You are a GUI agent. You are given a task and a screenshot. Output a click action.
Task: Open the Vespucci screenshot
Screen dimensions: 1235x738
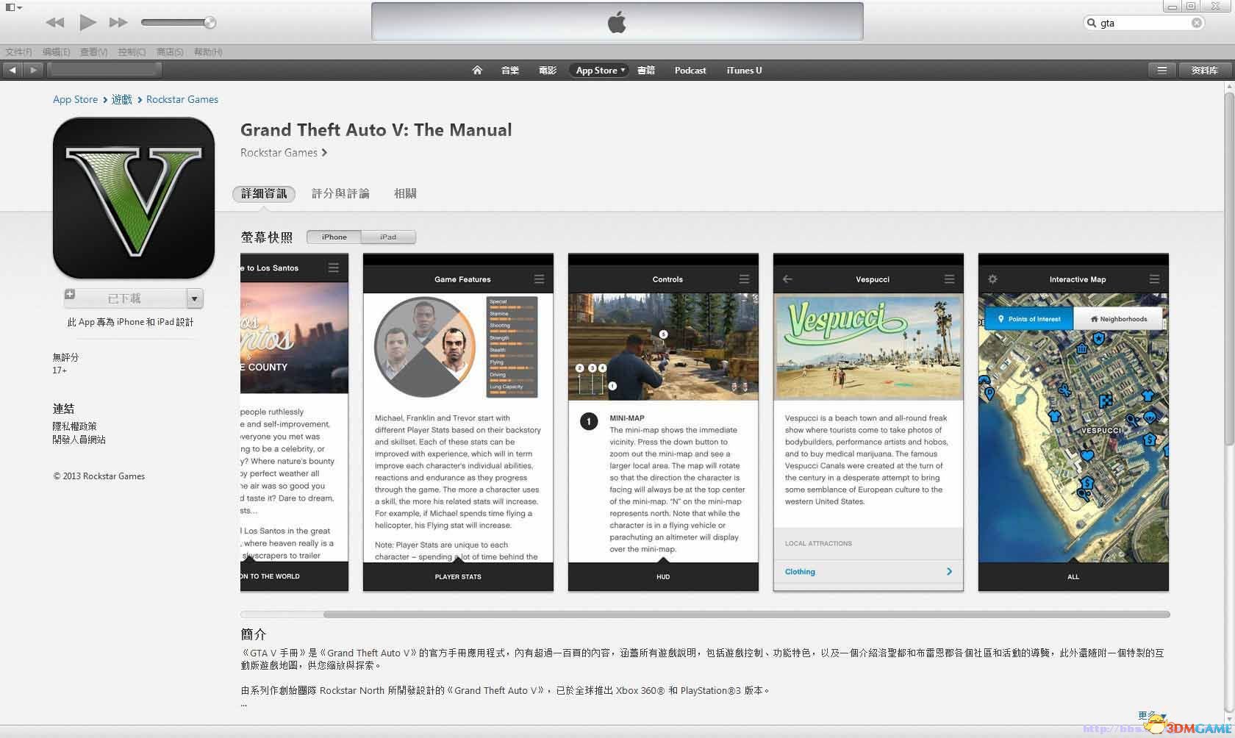coord(868,422)
